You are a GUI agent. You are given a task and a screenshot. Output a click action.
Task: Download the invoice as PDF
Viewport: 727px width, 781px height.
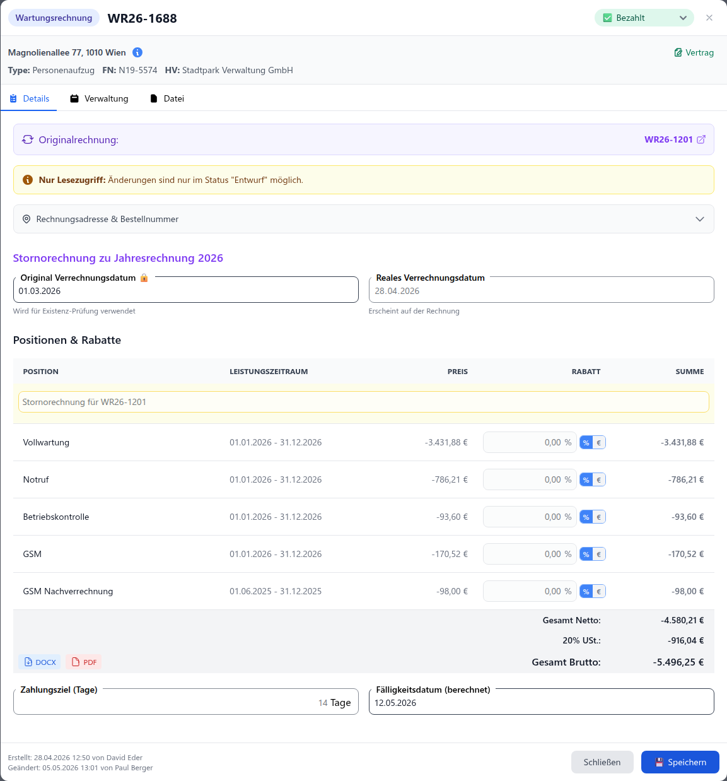[84, 662]
